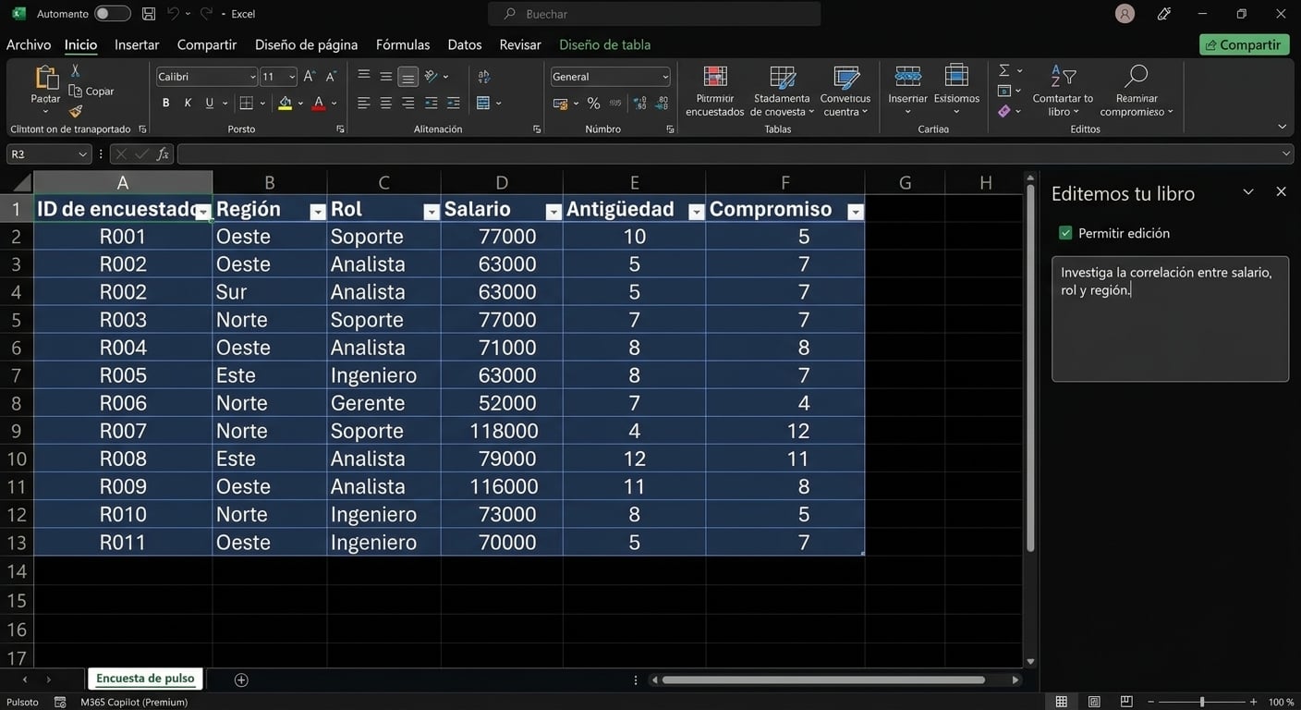Viewport: 1301px width, 710px height.
Task: Click the Copar copy button
Action: pos(91,92)
